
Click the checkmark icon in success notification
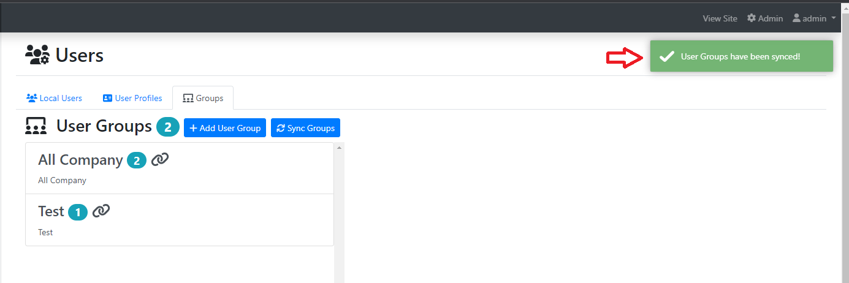tap(666, 56)
